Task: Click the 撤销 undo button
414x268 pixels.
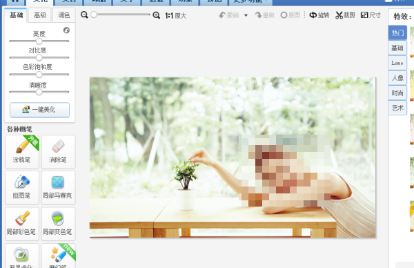Action: (x=228, y=15)
